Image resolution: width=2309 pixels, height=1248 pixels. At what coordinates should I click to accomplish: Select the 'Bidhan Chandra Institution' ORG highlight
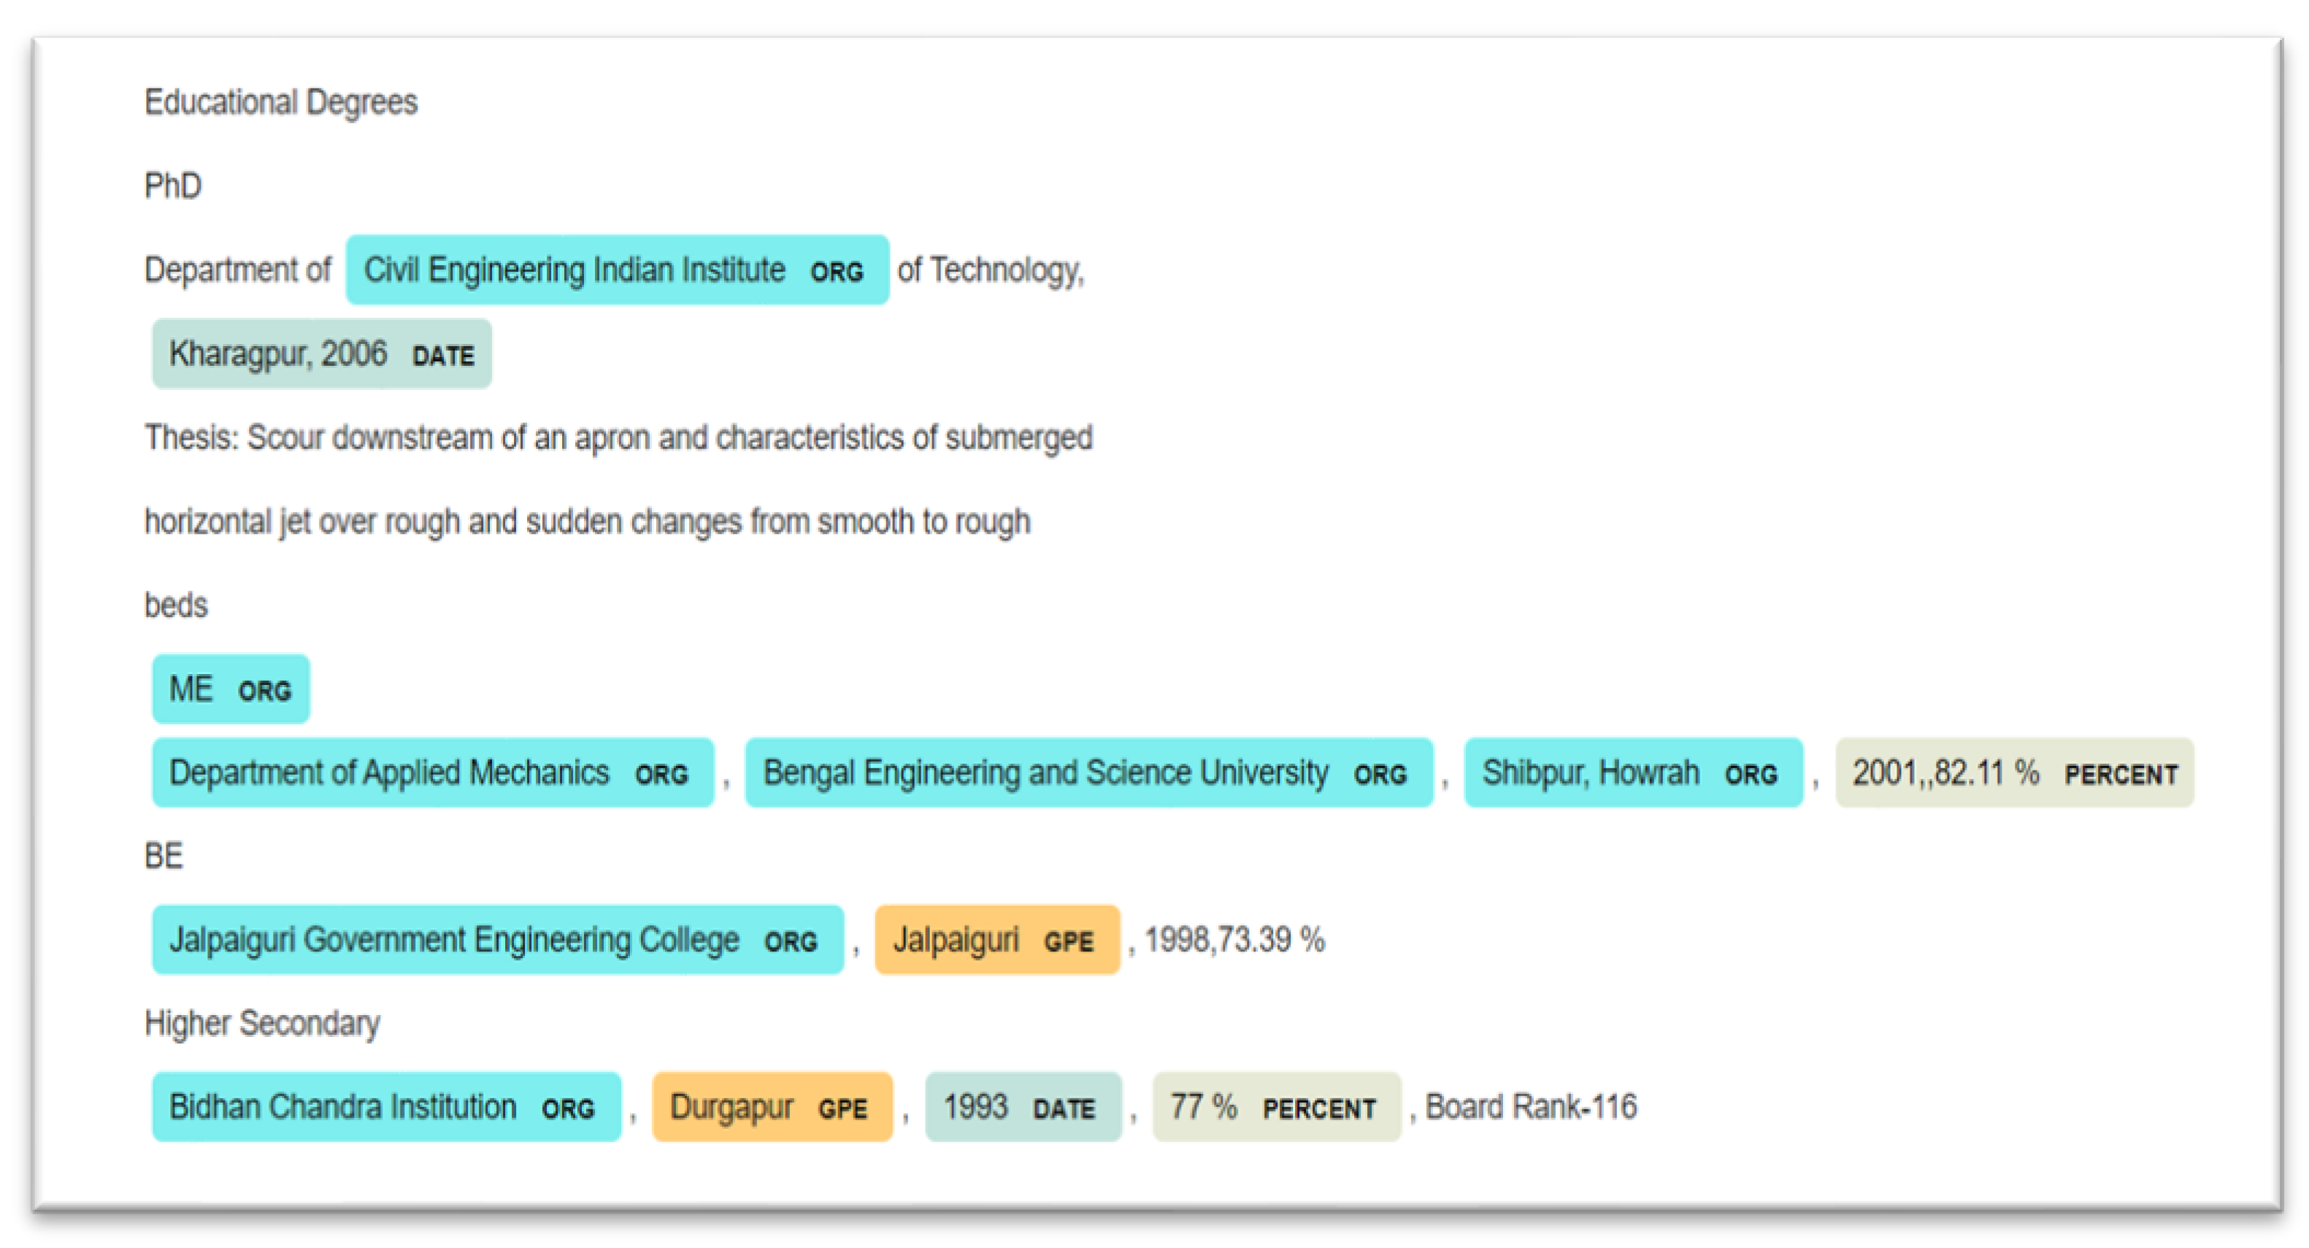385,1107
